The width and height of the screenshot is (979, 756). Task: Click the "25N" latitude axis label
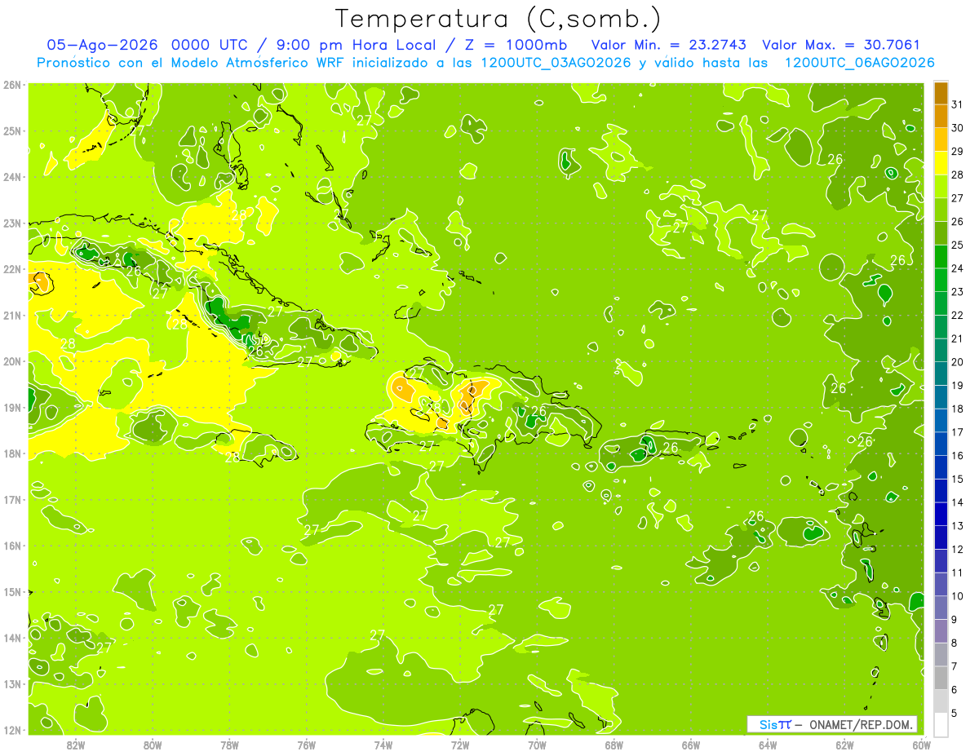tap(13, 131)
